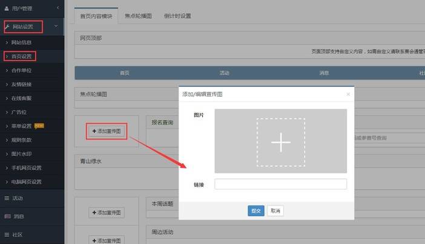Click the blue 提交 submit button
This screenshot has height=244, width=425.
256,211
